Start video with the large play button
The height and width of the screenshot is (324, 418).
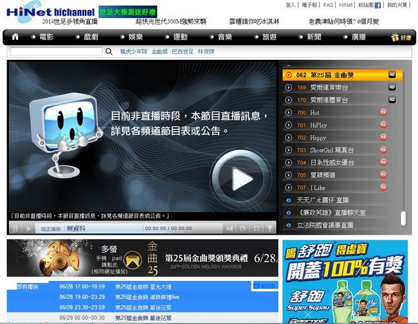point(241,178)
